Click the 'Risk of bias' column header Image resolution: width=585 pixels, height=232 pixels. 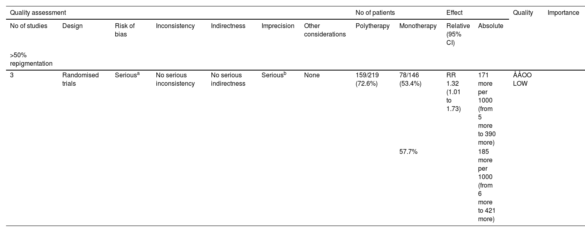[125, 30]
